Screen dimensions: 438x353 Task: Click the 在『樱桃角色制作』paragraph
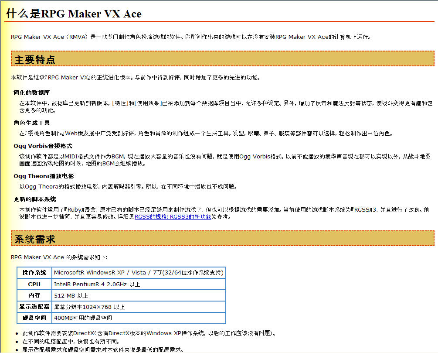(x=206, y=134)
